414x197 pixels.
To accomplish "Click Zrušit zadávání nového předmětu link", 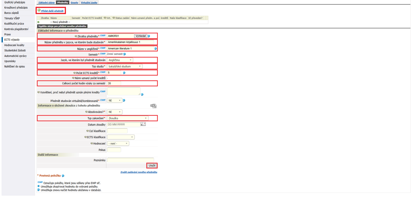I will point(138,172).
